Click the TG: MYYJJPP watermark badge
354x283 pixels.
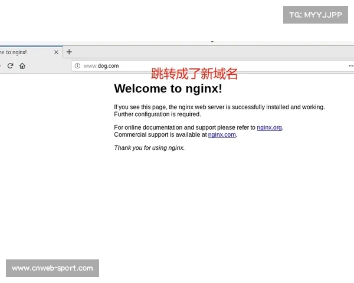[x=316, y=15]
